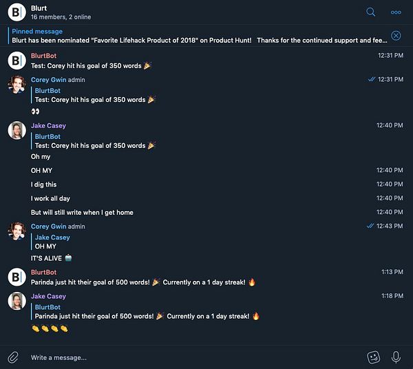Click the first BlurtBot sender name

click(x=45, y=56)
